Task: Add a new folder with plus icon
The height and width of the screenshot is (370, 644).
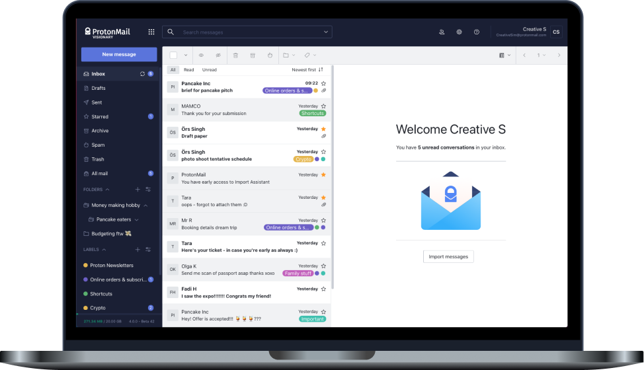Action: (138, 190)
